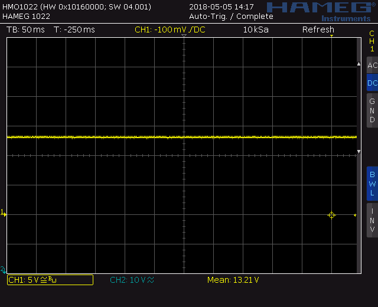Enable AC coupling for channel 1
This screenshot has width=378, height=307.
(372, 66)
